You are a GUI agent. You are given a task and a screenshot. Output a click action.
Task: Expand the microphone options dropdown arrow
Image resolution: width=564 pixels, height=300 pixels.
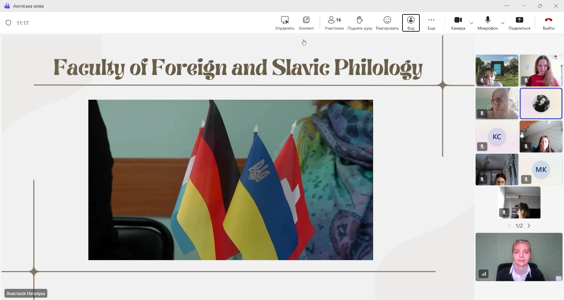click(503, 23)
